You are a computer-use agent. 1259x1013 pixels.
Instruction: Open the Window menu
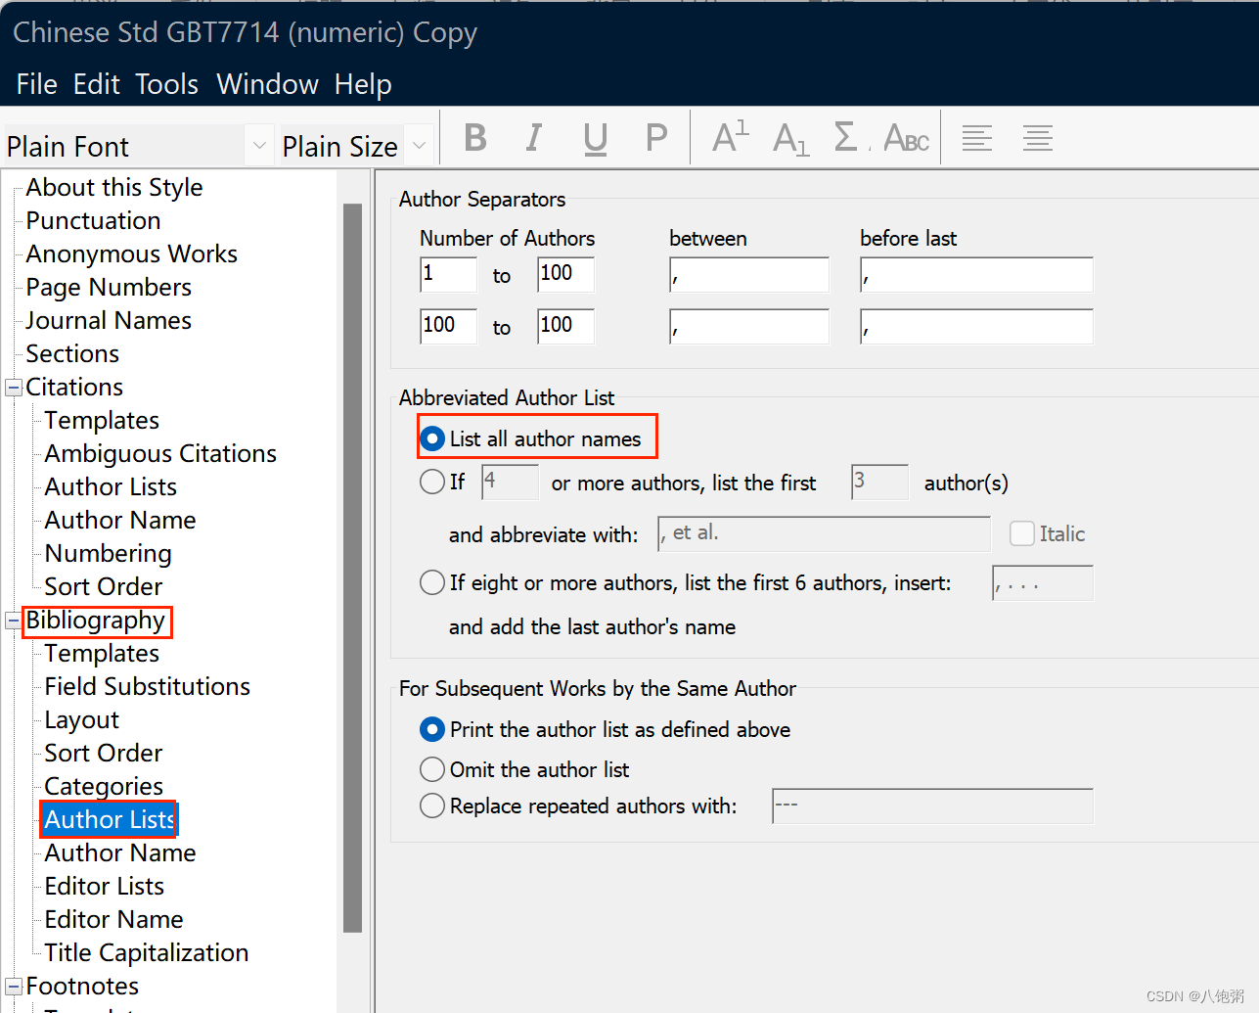pos(267,84)
